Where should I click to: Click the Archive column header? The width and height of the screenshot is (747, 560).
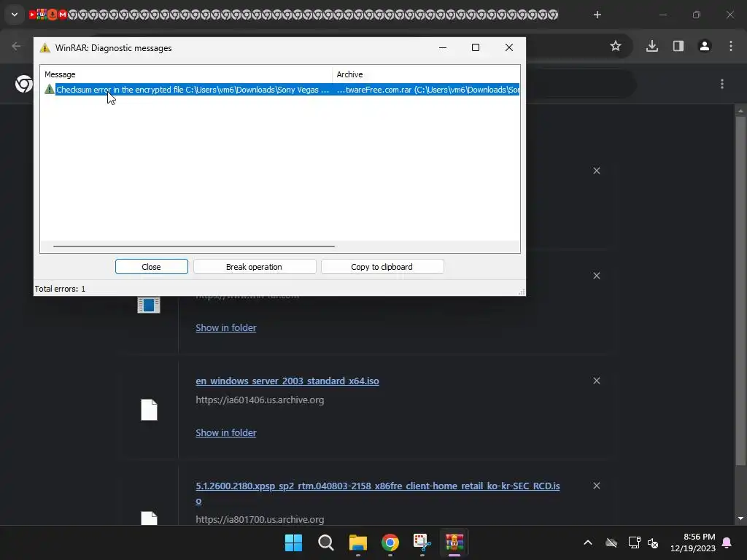pyautogui.click(x=349, y=74)
